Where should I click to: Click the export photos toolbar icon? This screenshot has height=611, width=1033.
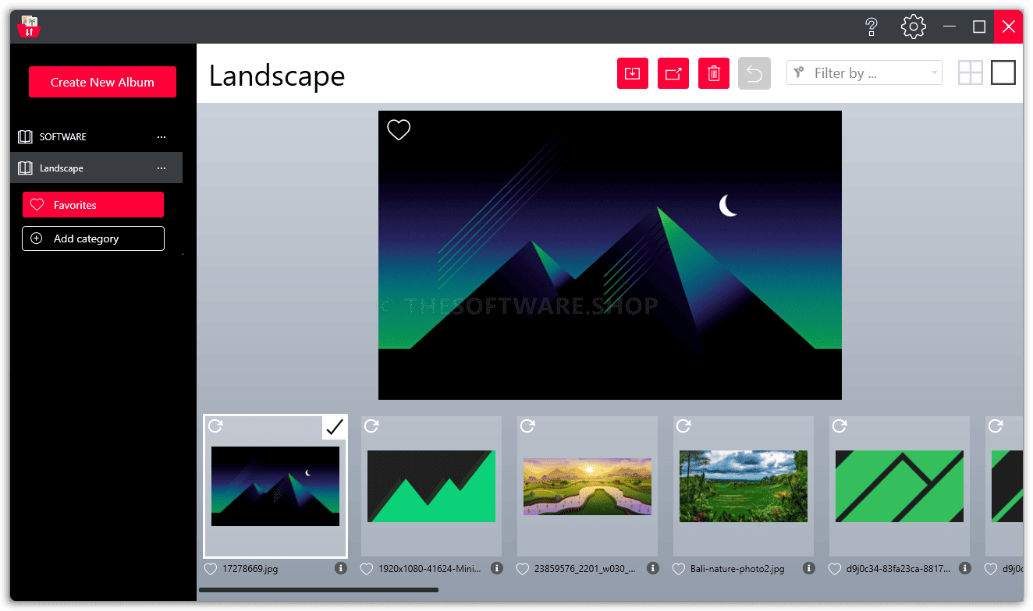(x=673, y=73)
